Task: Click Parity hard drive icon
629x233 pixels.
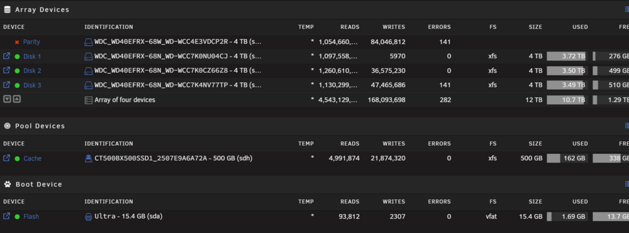Action: click(x=88, y=41)
